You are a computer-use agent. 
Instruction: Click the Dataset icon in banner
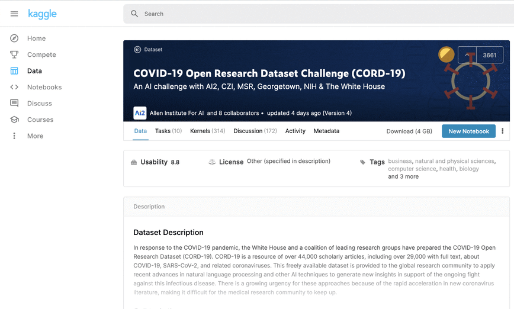137,50
